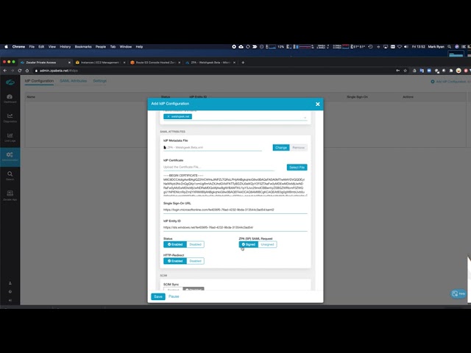Open the user profile icon in sidebar
This screenshot has width=471, height=353.
(10, 283)
